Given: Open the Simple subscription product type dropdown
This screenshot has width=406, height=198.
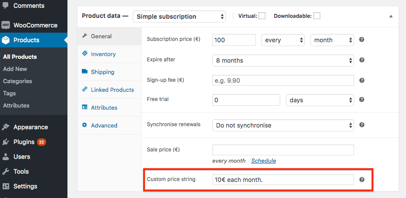Looking at the screenshot, I should [179, 17].
